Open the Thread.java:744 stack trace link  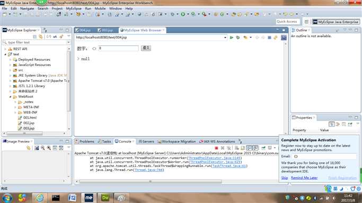click(149, 170)
